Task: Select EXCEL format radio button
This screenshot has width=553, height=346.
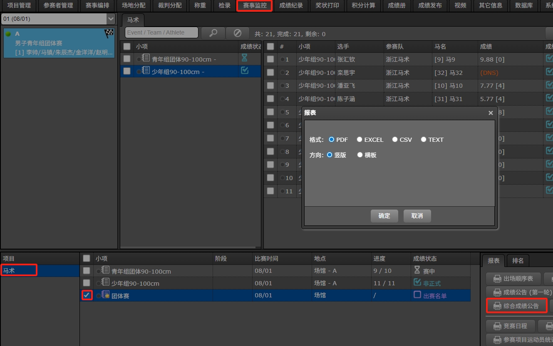Action: click(360, 139)
